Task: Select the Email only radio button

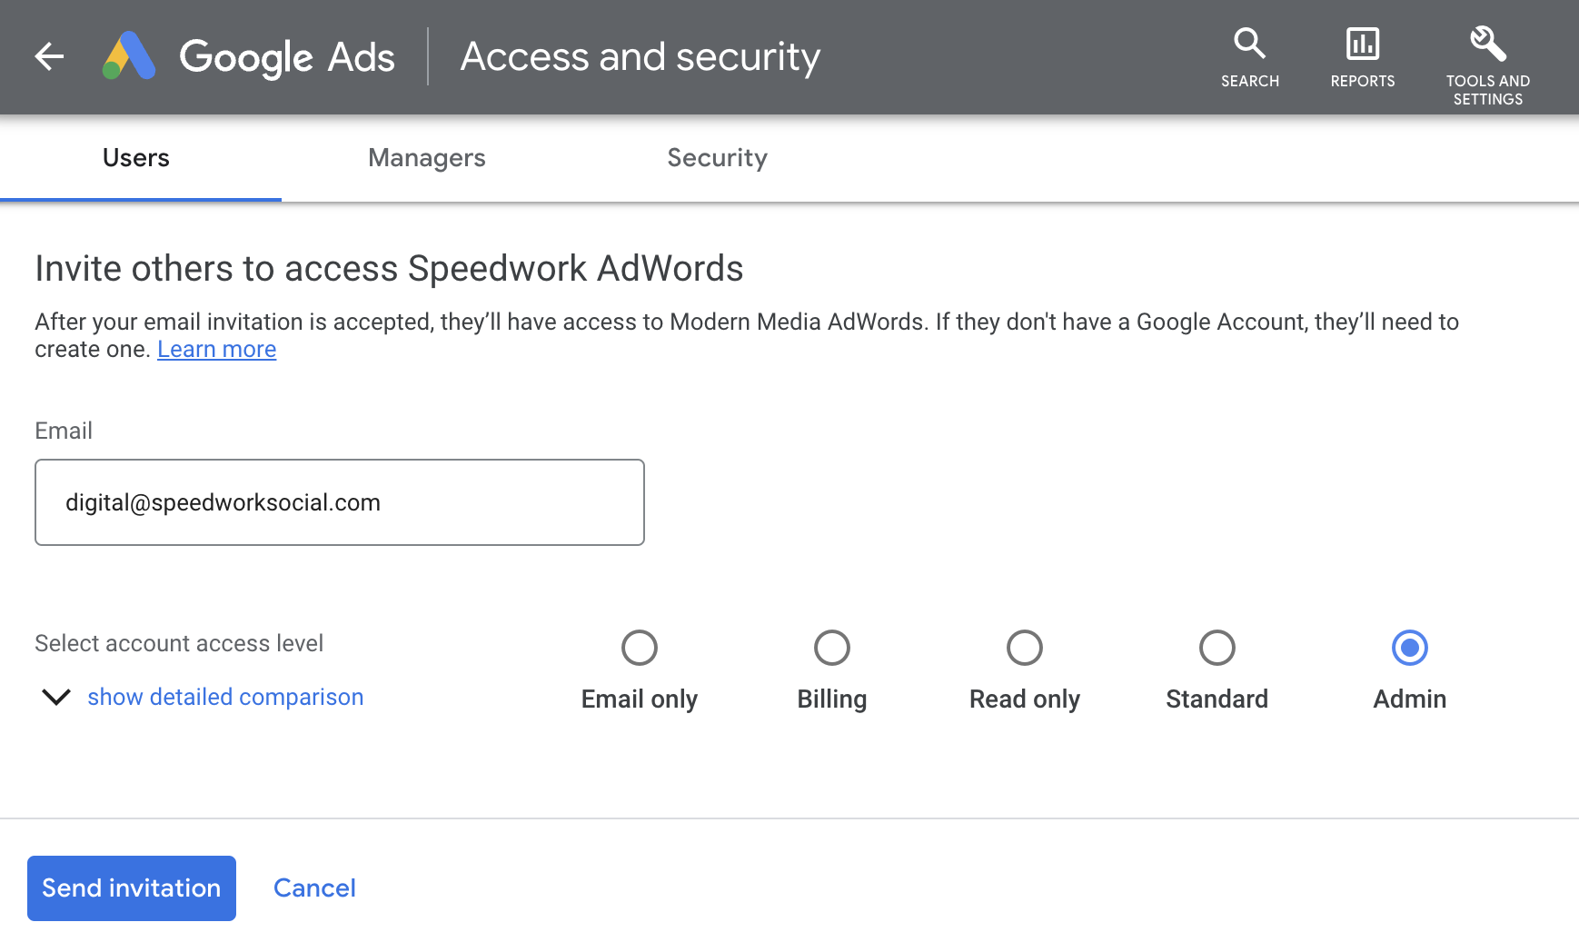Action: coord(640,648)
